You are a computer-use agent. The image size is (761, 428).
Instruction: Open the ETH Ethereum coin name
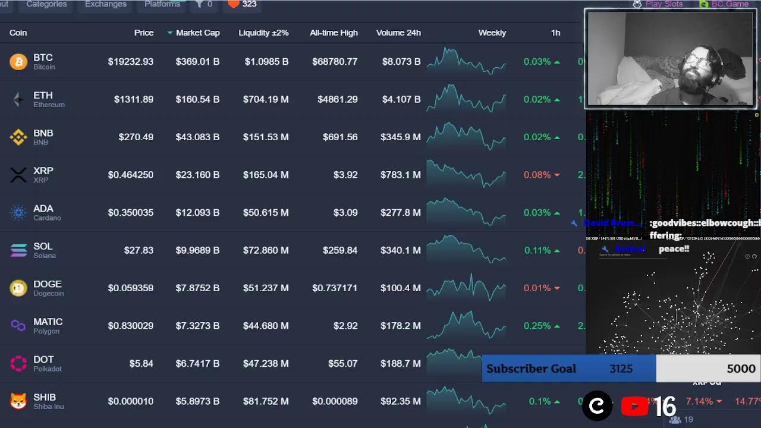click(49, 99)
